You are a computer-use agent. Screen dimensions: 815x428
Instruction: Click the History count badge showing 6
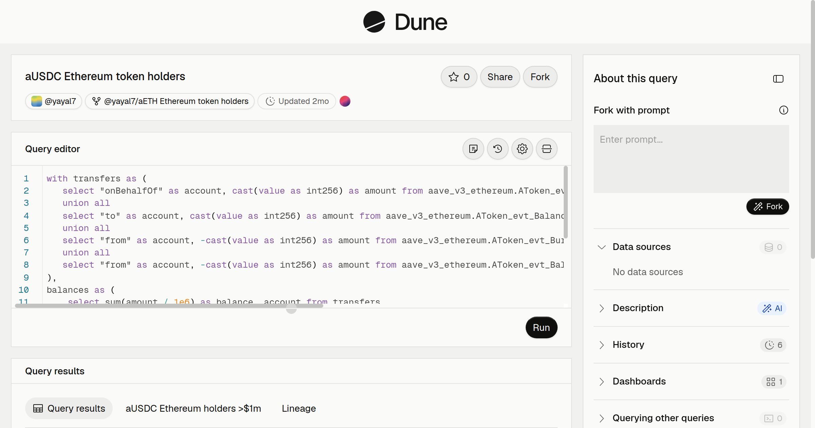(x=773, y=345)
